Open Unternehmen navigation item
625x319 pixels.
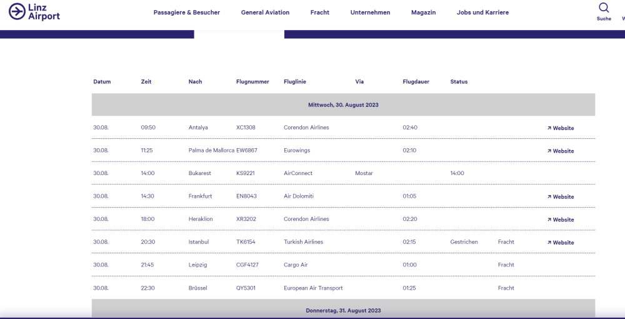[370, 13]
